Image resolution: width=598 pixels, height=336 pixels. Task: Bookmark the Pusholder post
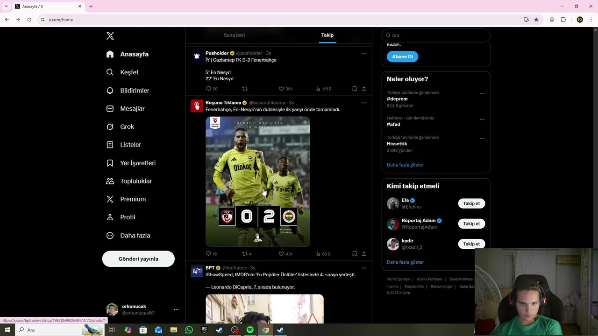coord(355,89)
